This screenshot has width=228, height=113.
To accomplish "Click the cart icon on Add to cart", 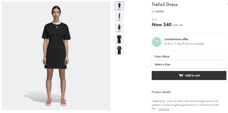I will 181,75.
